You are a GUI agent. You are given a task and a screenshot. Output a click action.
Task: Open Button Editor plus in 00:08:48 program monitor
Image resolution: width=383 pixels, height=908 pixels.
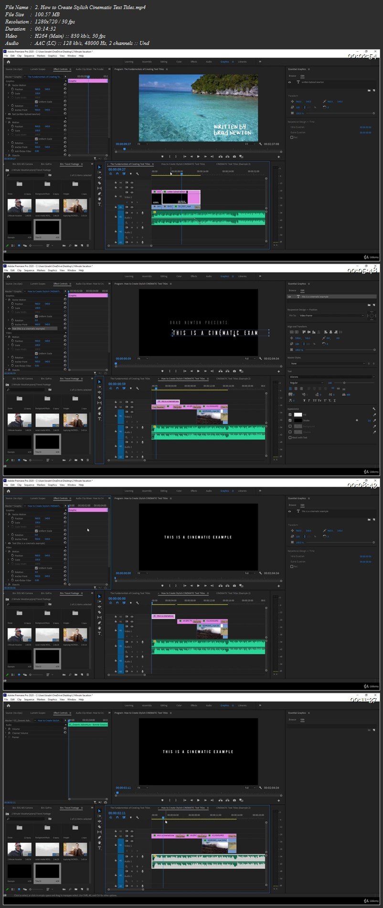click(x=278, y=585)
